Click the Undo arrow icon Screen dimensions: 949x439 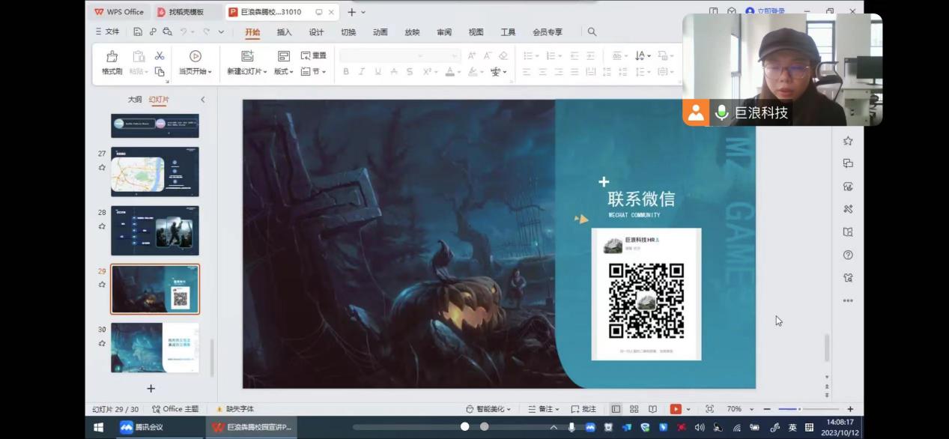point(184,32)
